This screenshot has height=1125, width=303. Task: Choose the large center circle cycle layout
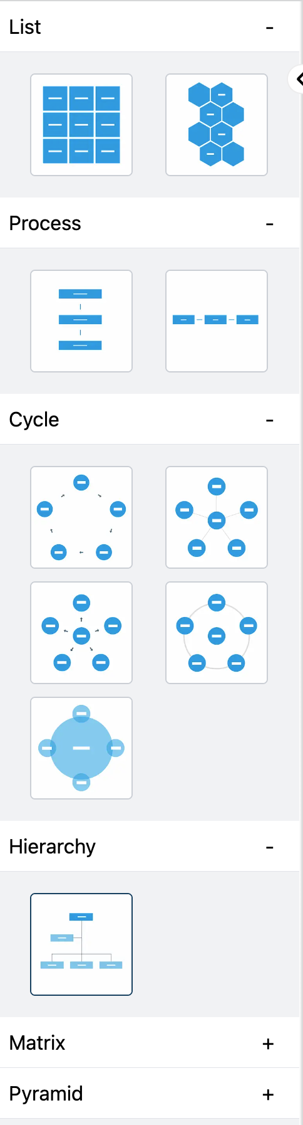pyautogui.click(x=81, y=748)
